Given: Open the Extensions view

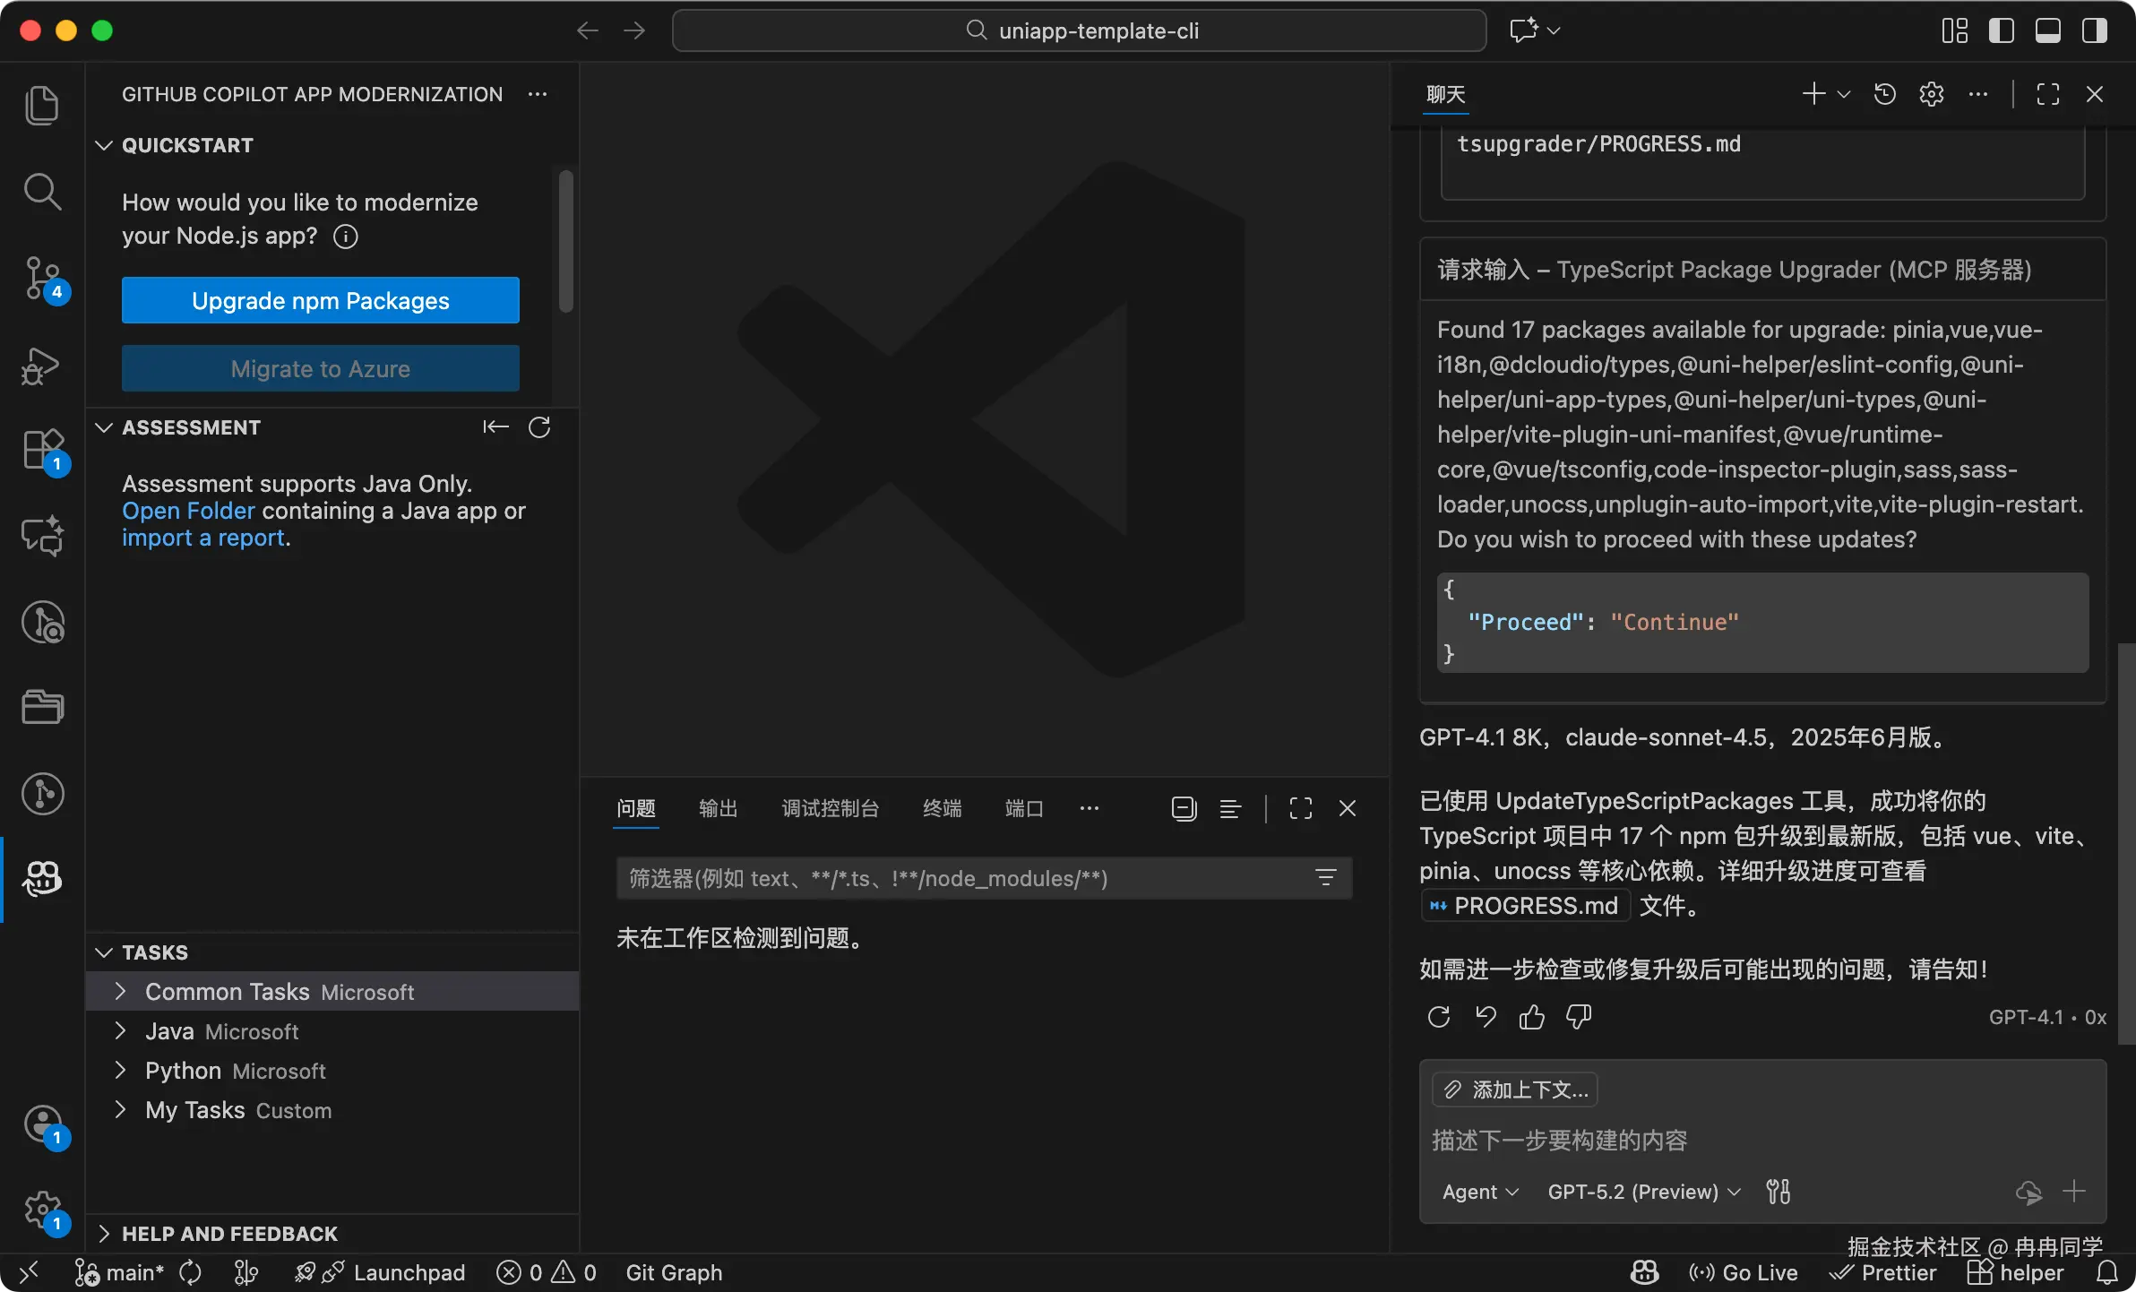Looking at the screenshot, I should (42, 450).
